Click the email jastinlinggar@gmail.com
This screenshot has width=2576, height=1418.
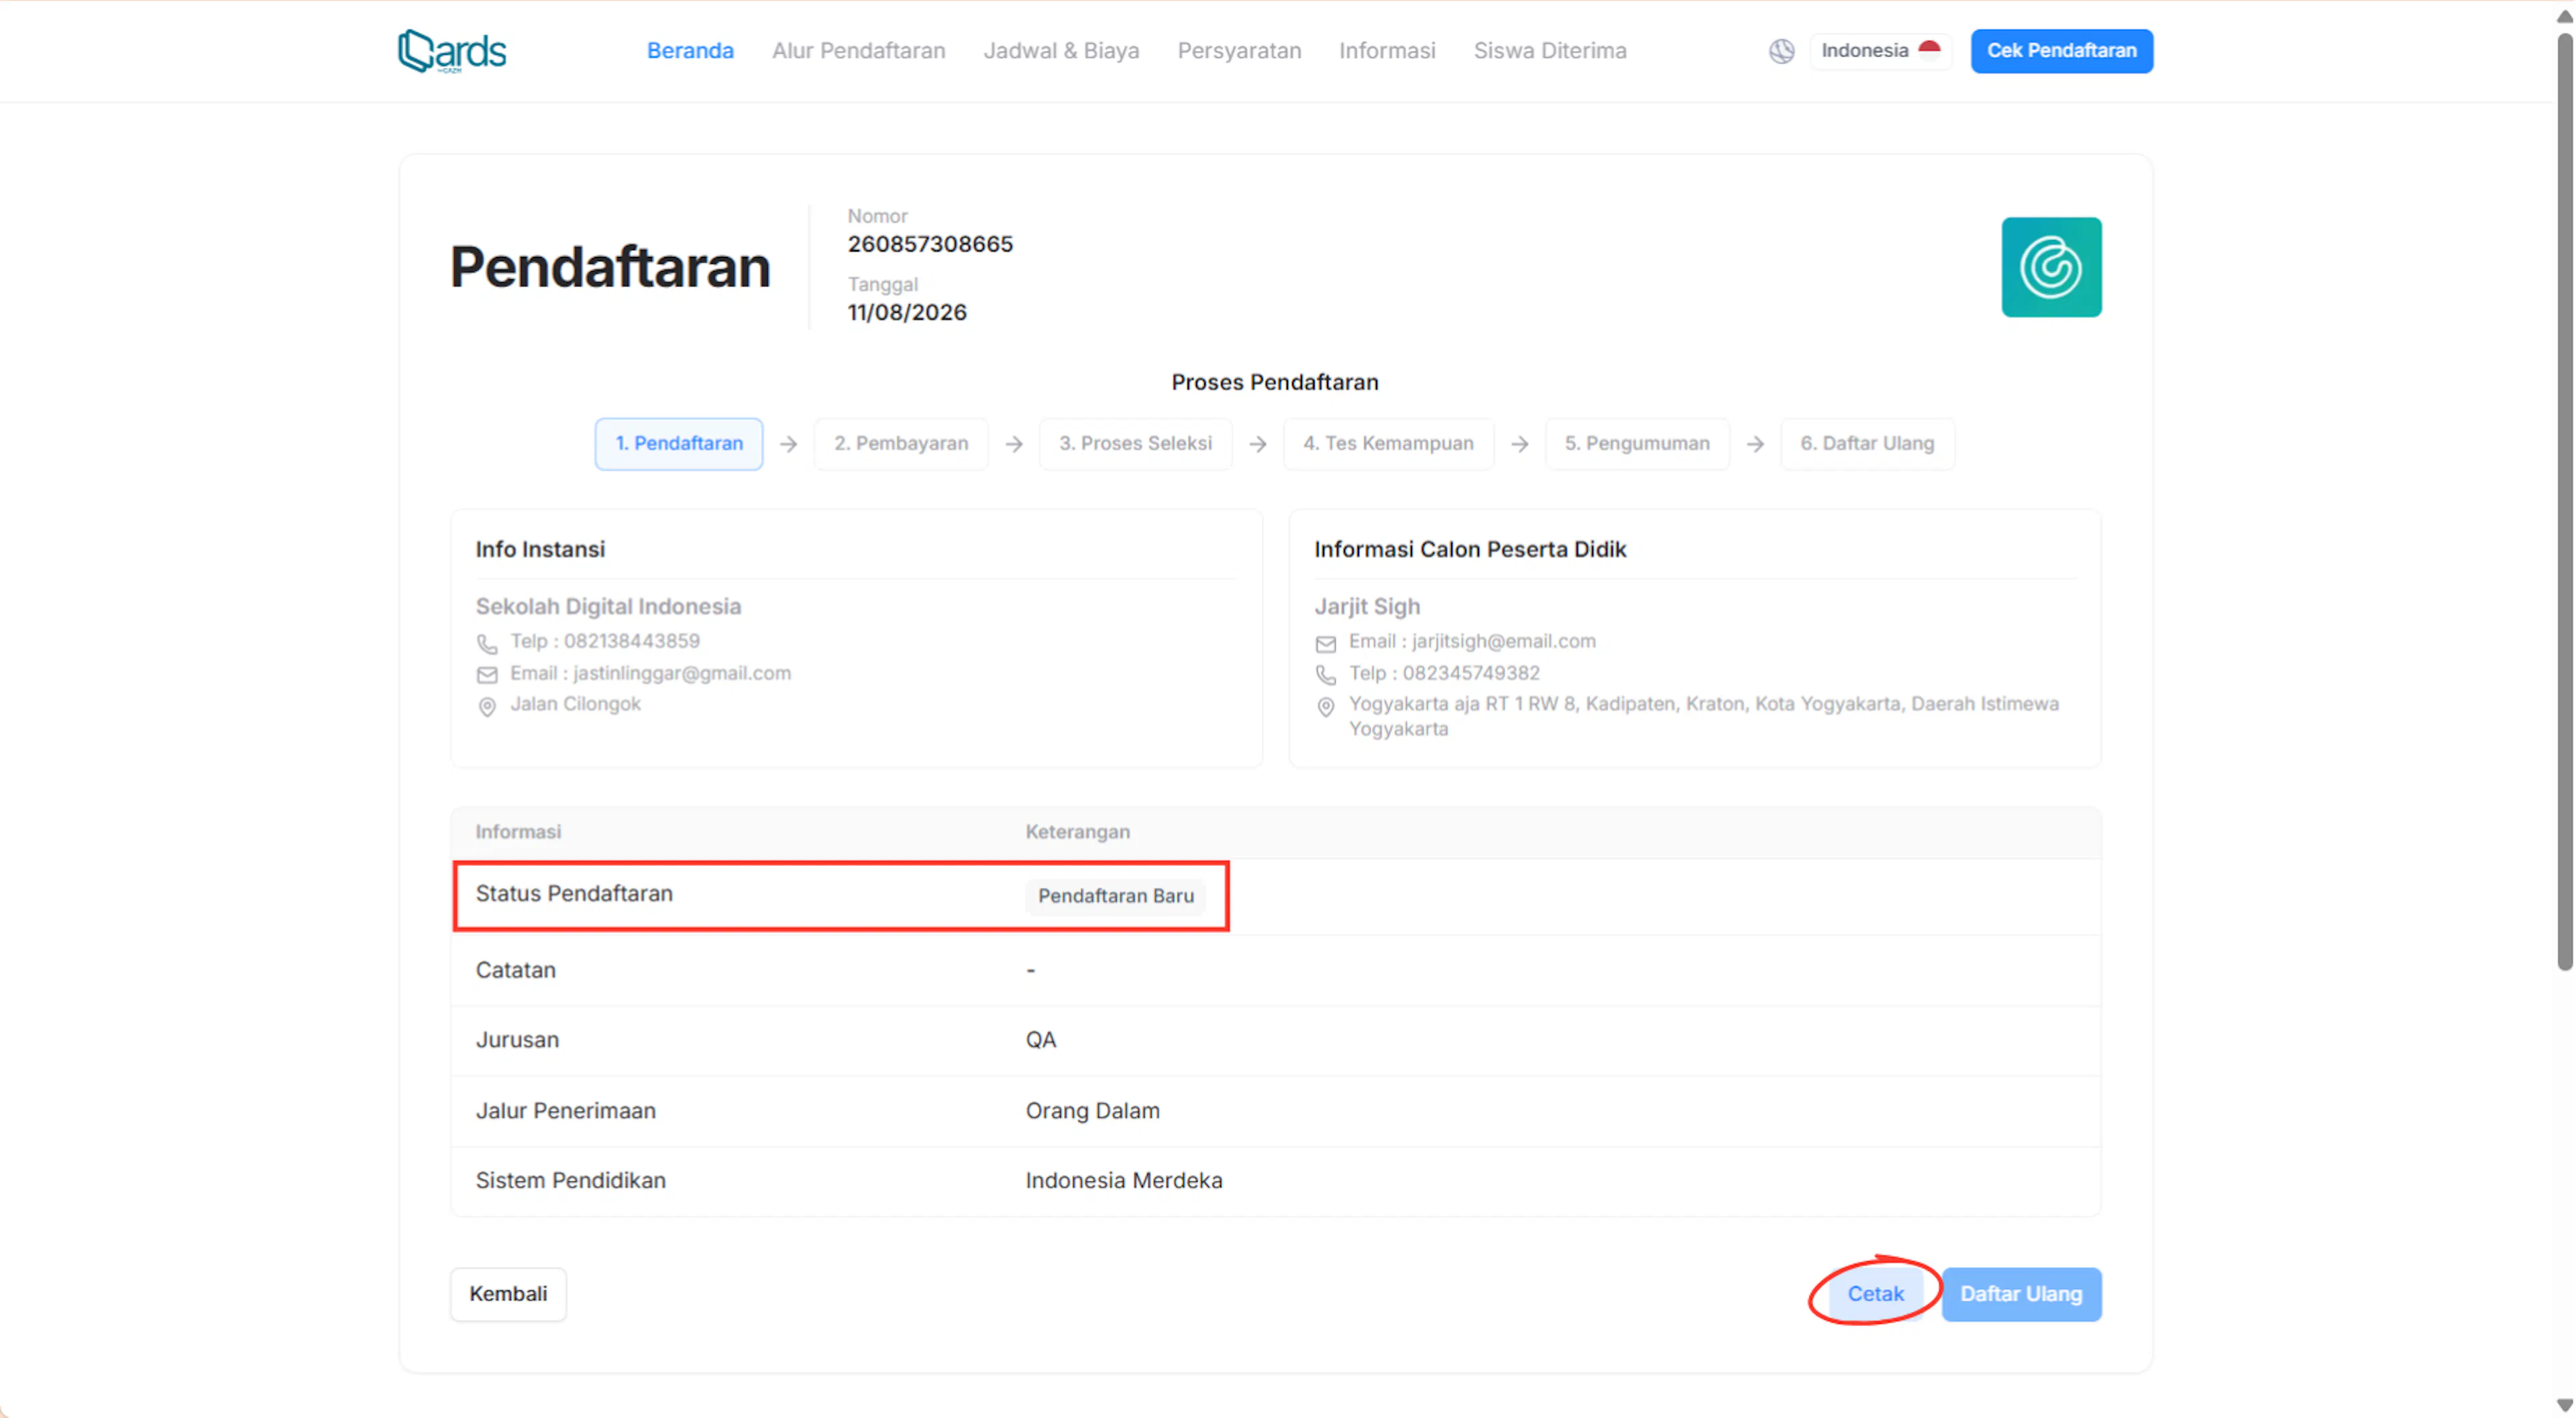click(682, 673)
